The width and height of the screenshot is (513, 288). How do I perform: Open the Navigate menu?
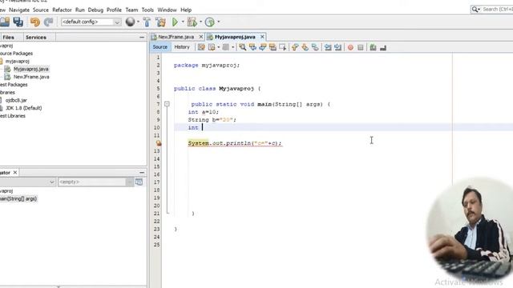click(19, 10)
